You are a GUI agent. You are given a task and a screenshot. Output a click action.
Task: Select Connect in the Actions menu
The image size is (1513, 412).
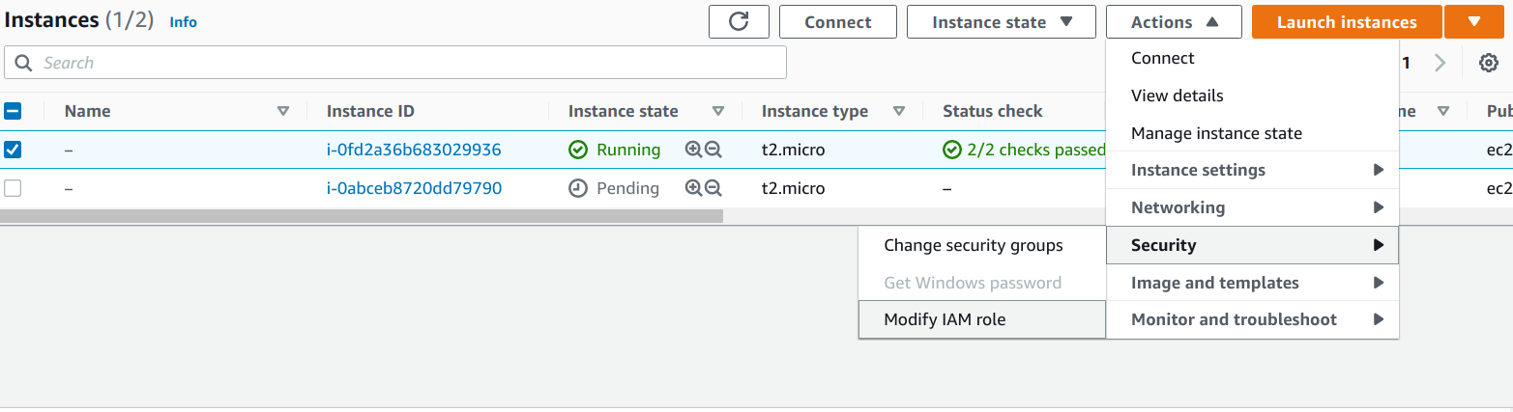[1252, 58]
